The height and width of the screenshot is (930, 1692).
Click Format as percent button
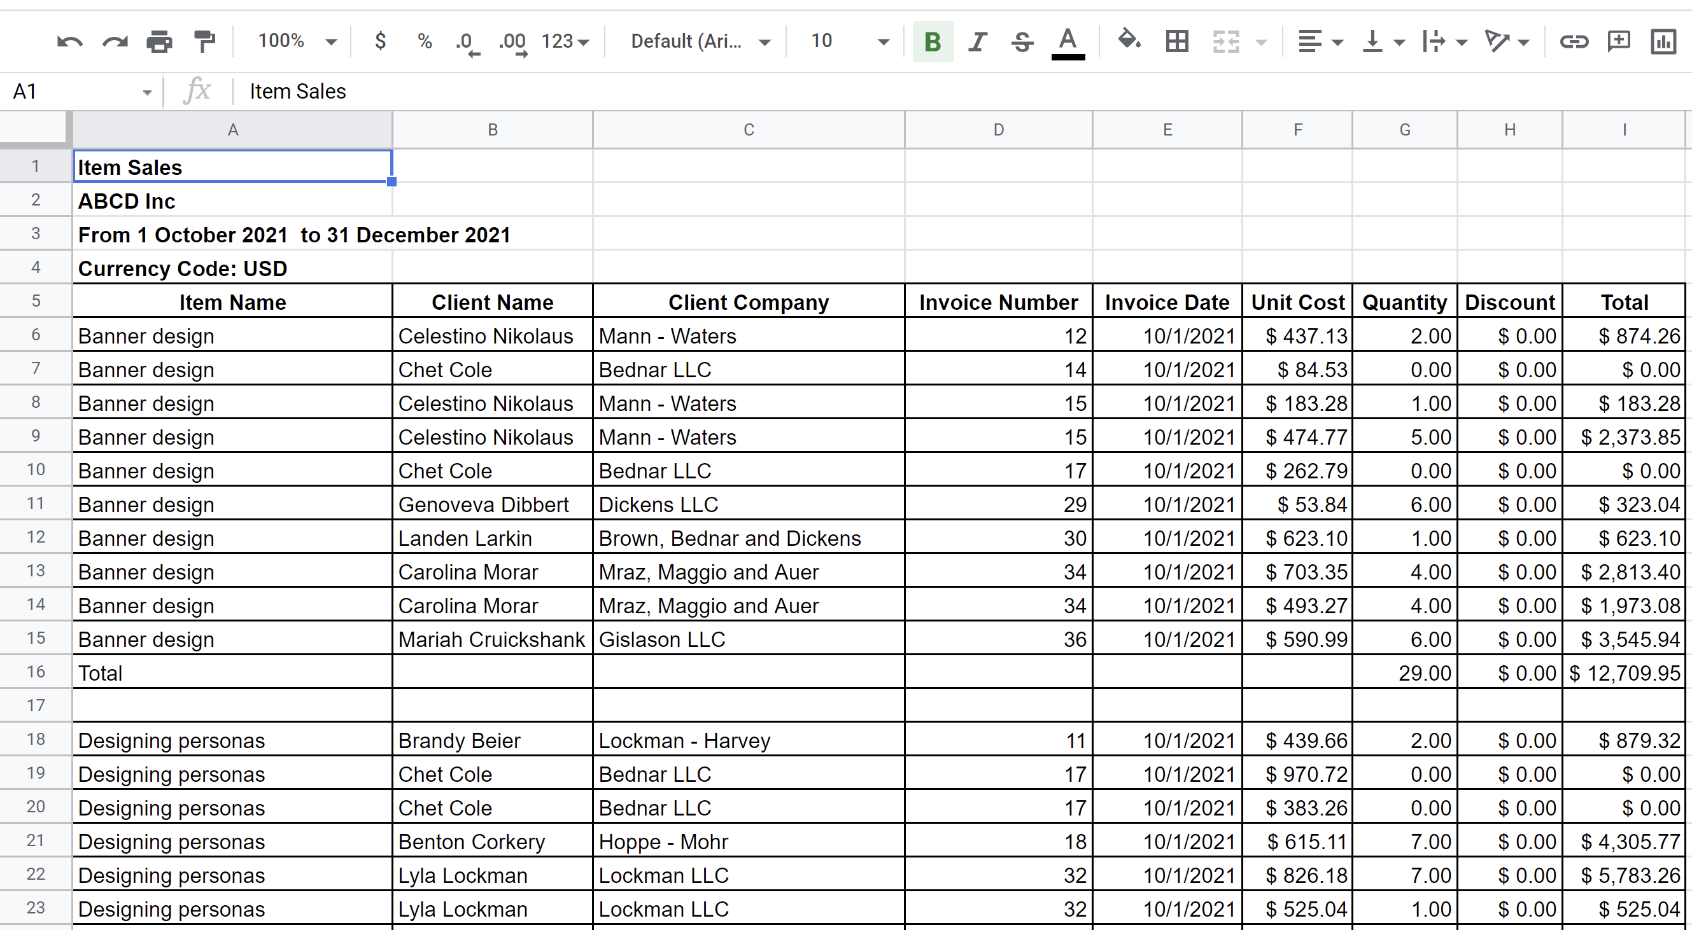point(425,42)
